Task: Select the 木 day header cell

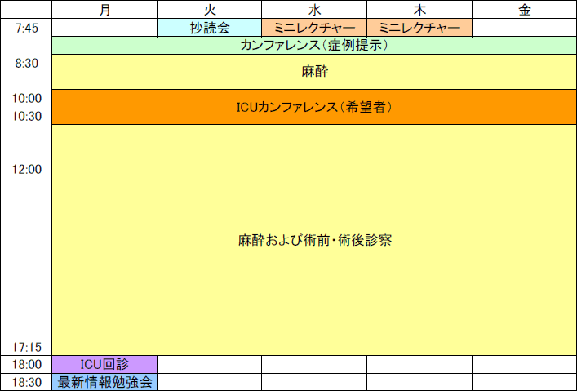Action: coord(419,10)
